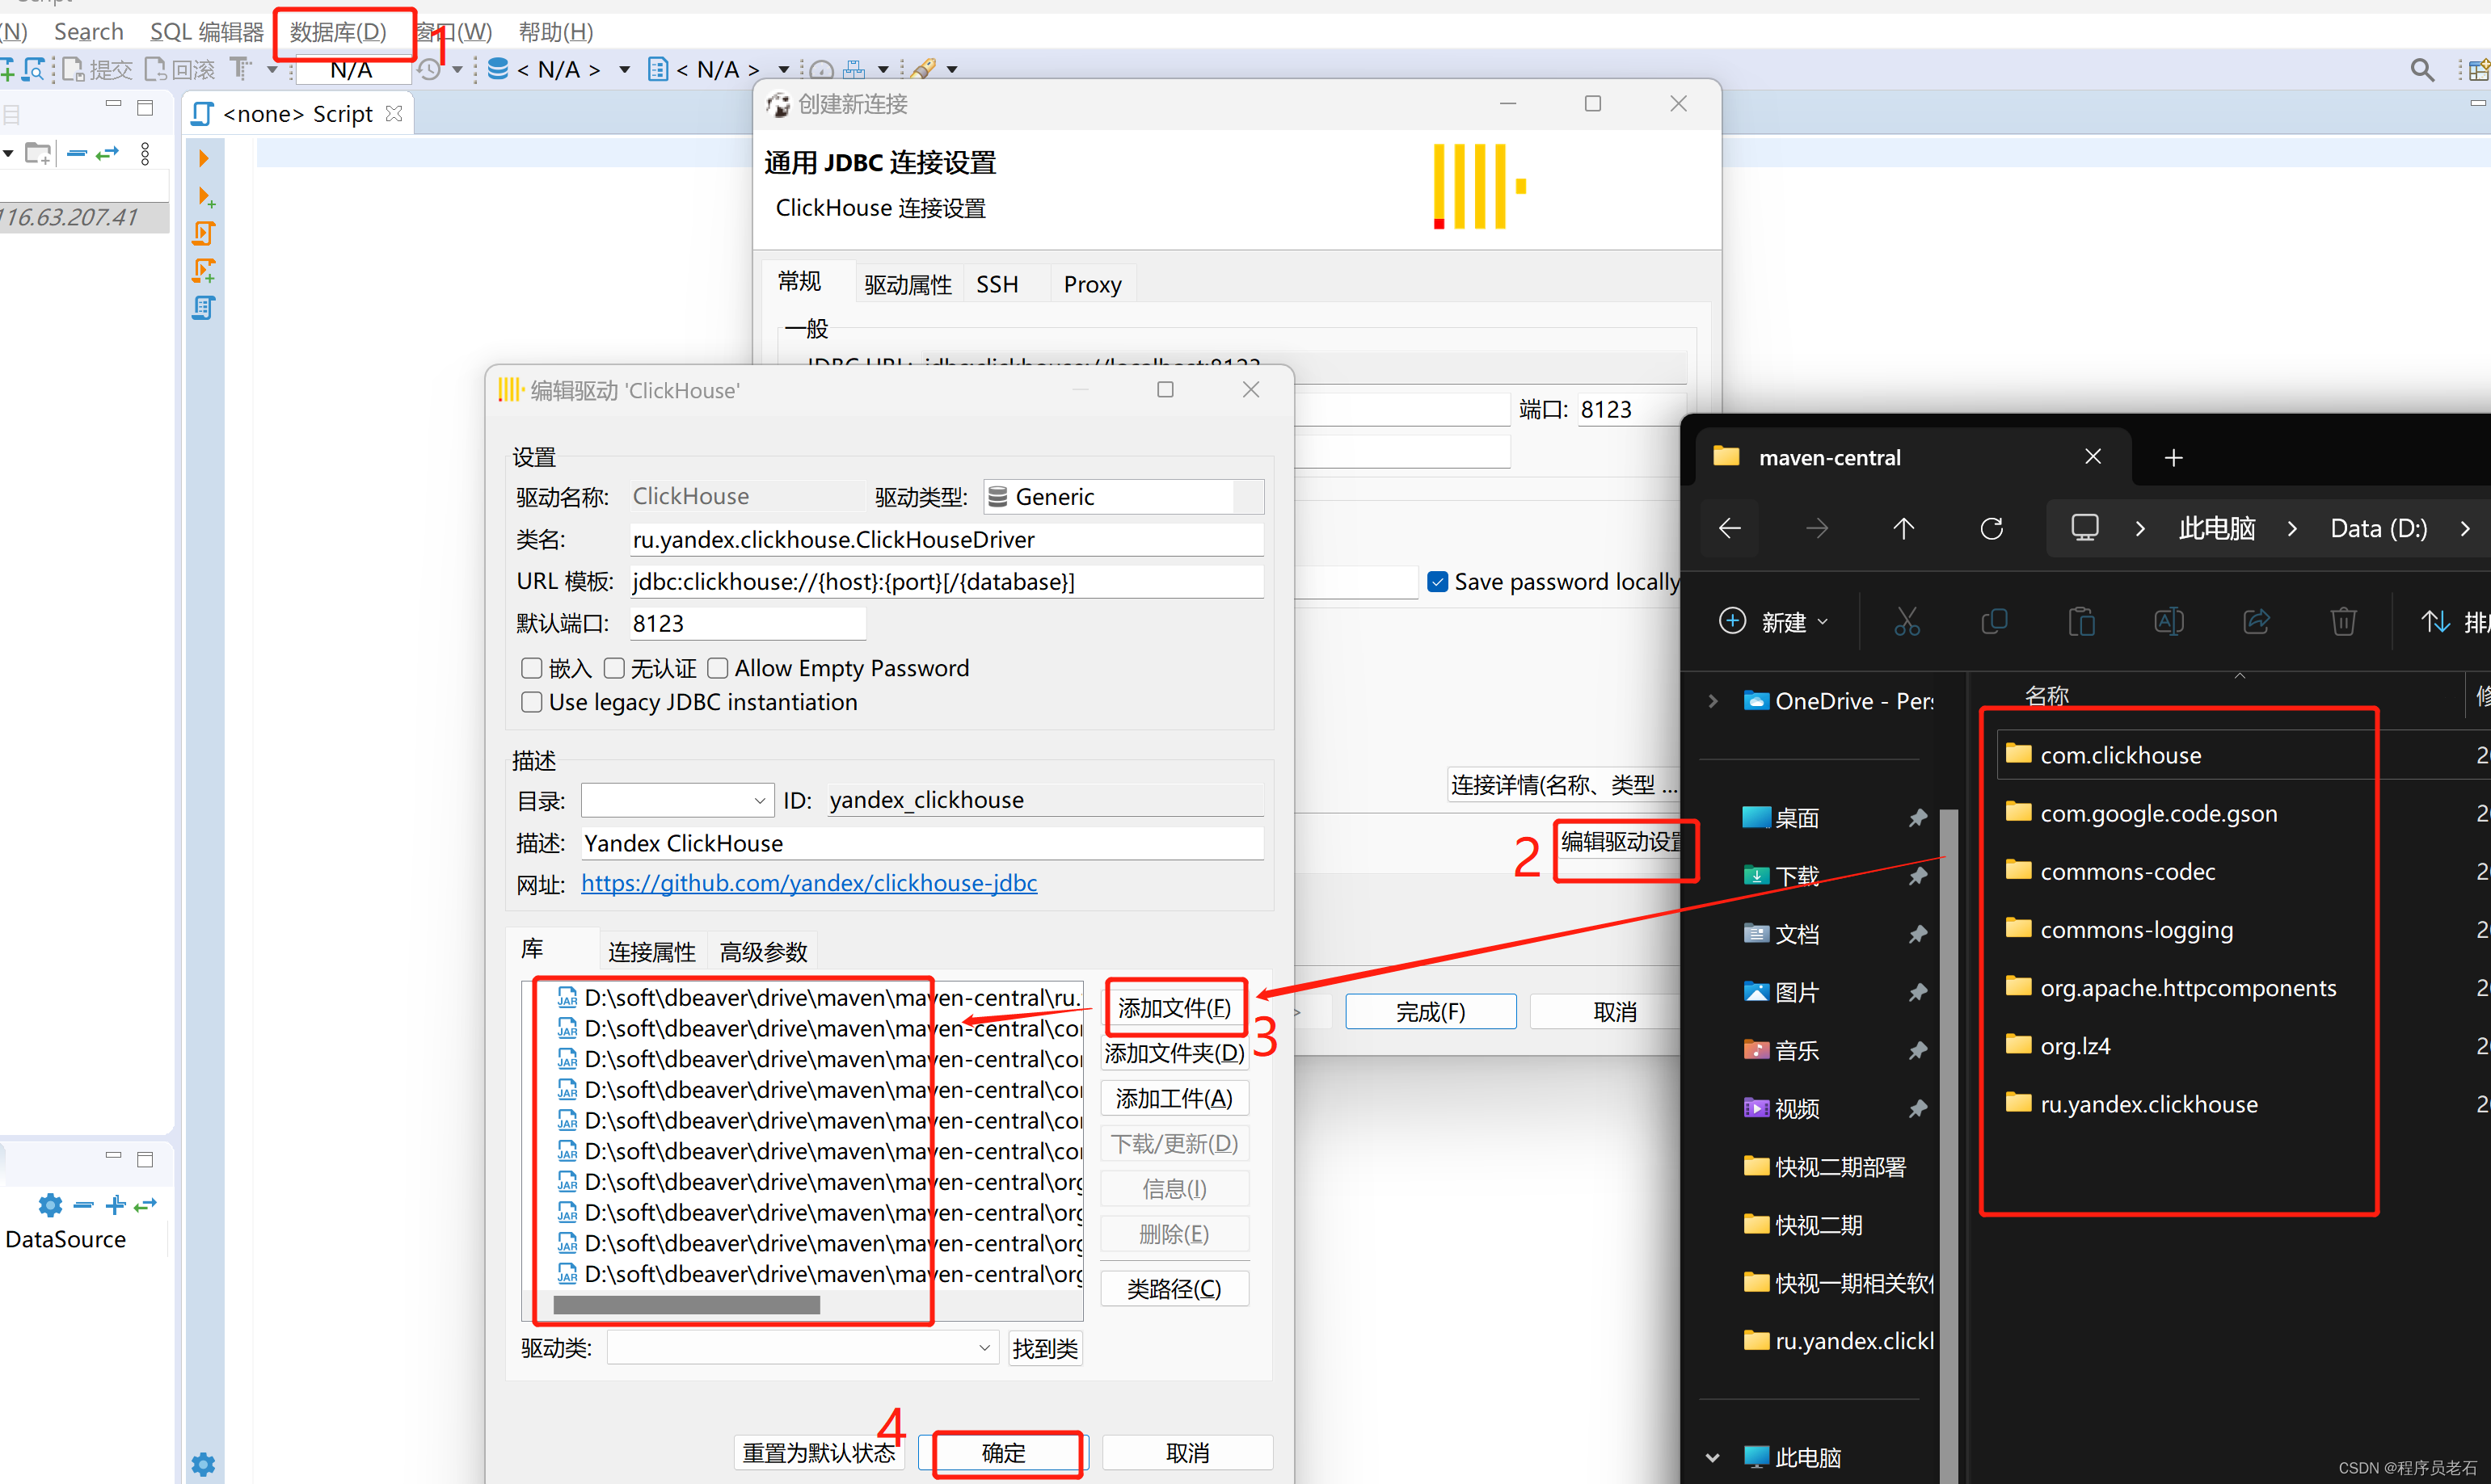Enable Use legacy JDBC instantiation
Viewport: 2491px width, 1484px height.
pyautogui.click(x=531, y=702)
